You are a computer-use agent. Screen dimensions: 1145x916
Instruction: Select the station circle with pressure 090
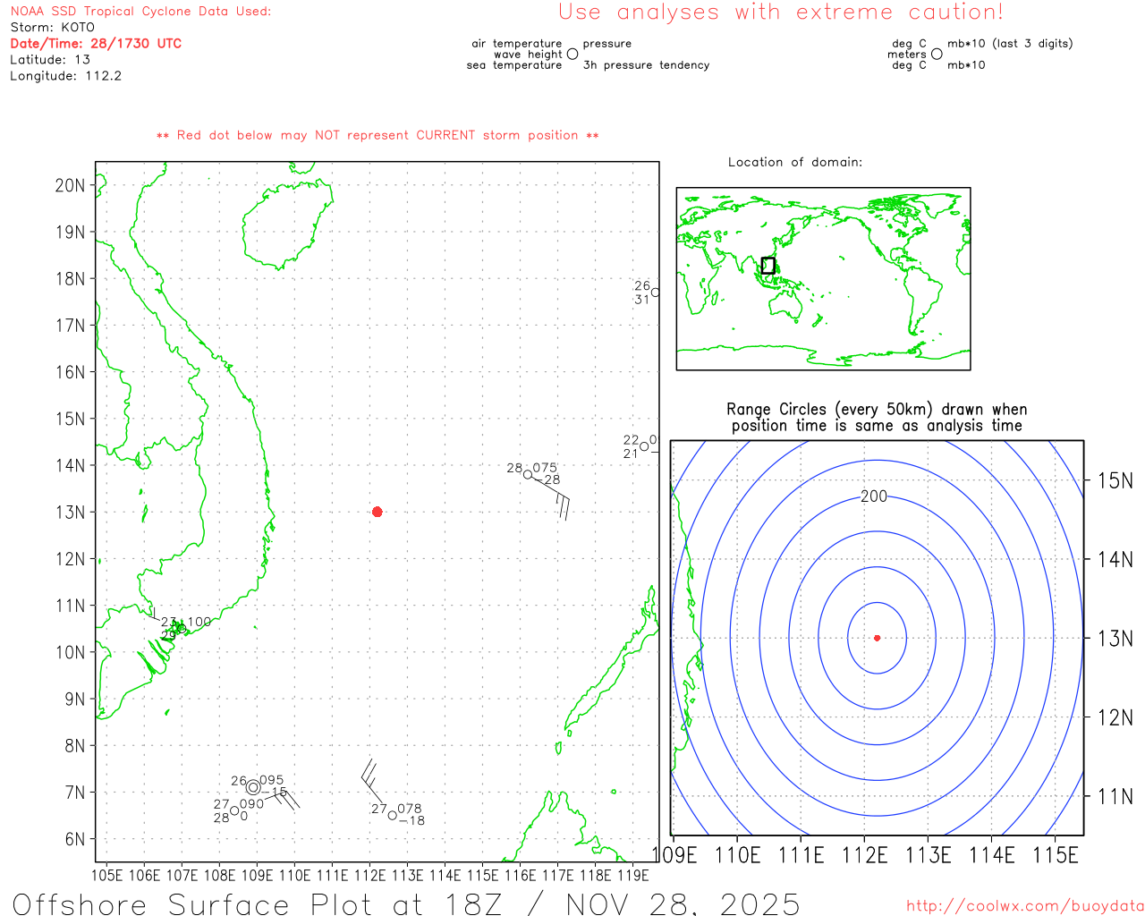tap(234, 811)
